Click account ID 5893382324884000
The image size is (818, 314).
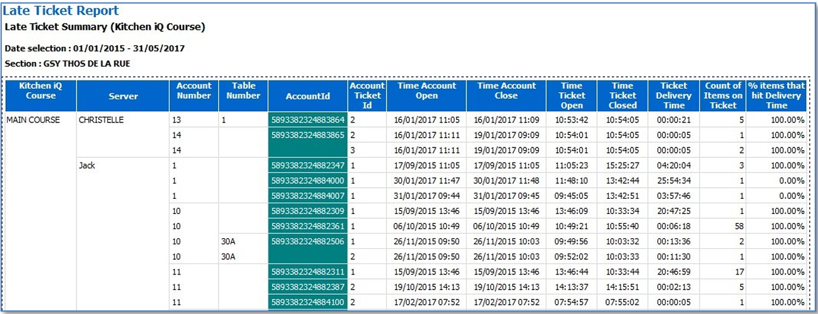click(307, 180)
